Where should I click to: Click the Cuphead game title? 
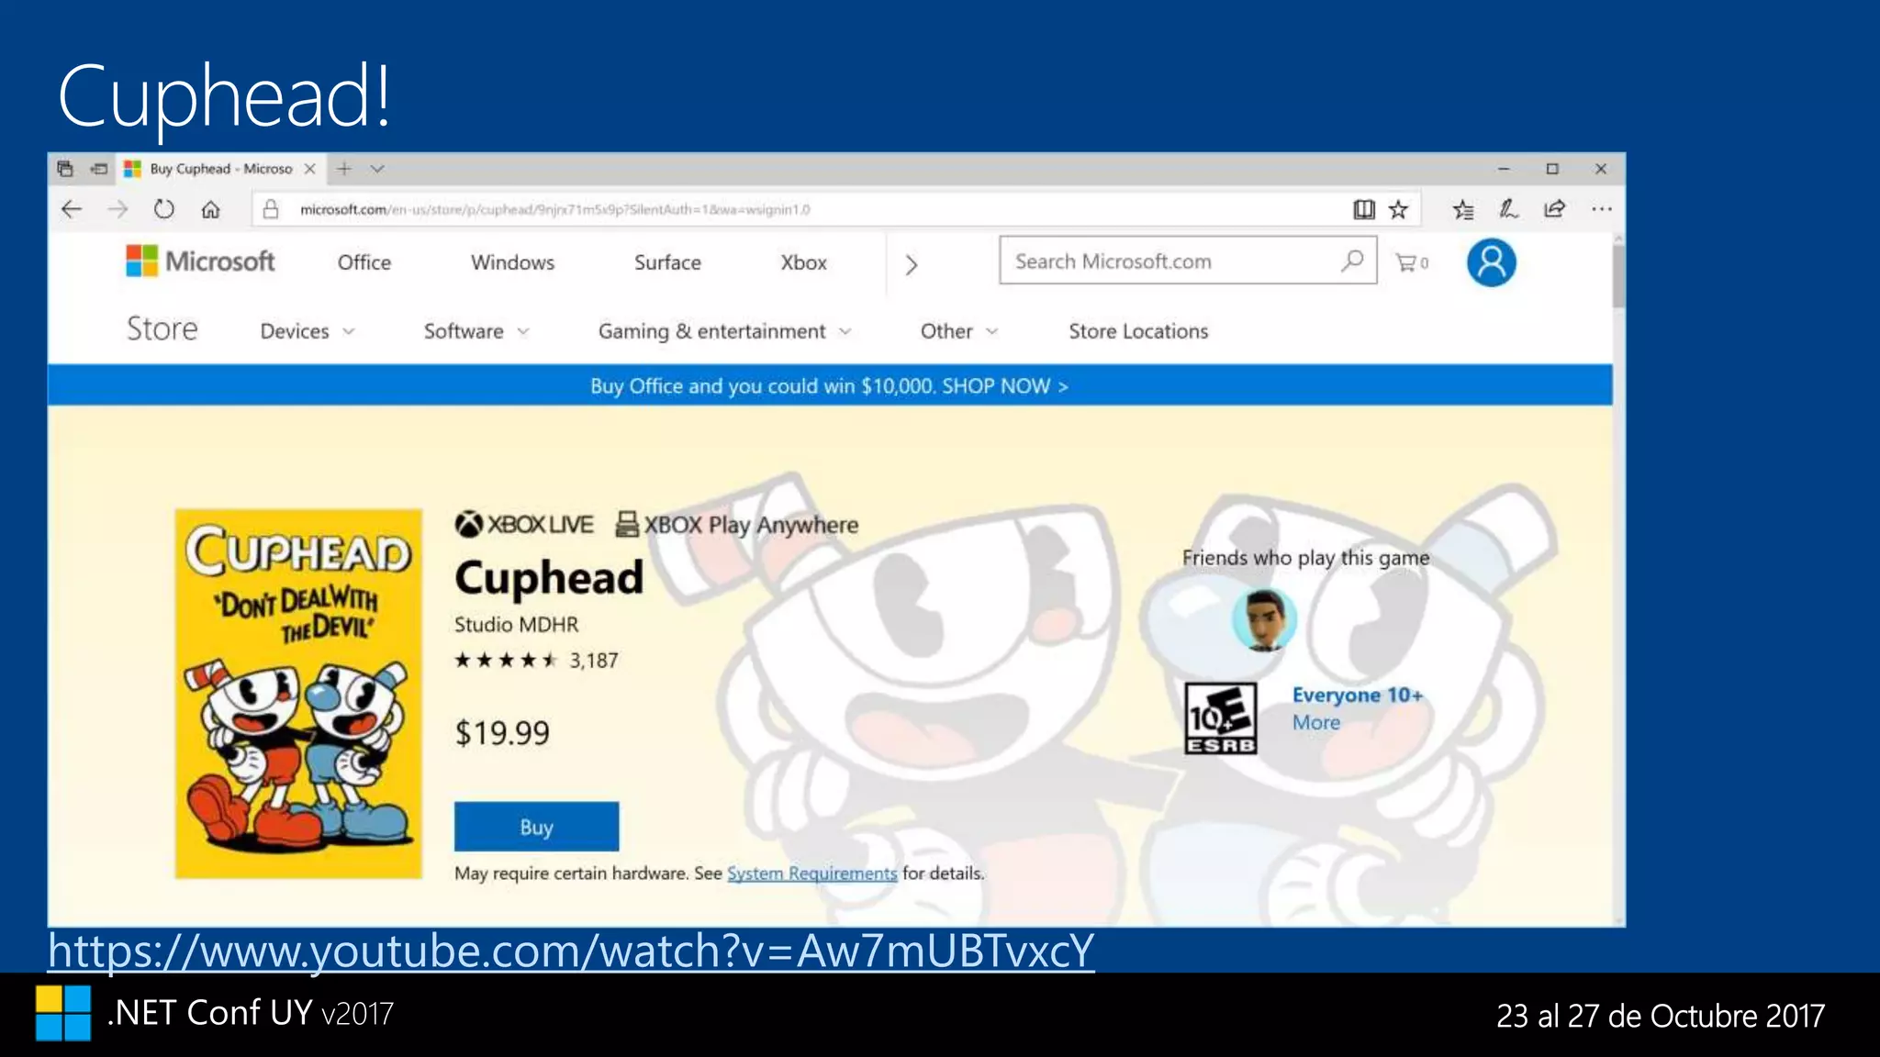point(549,577)
